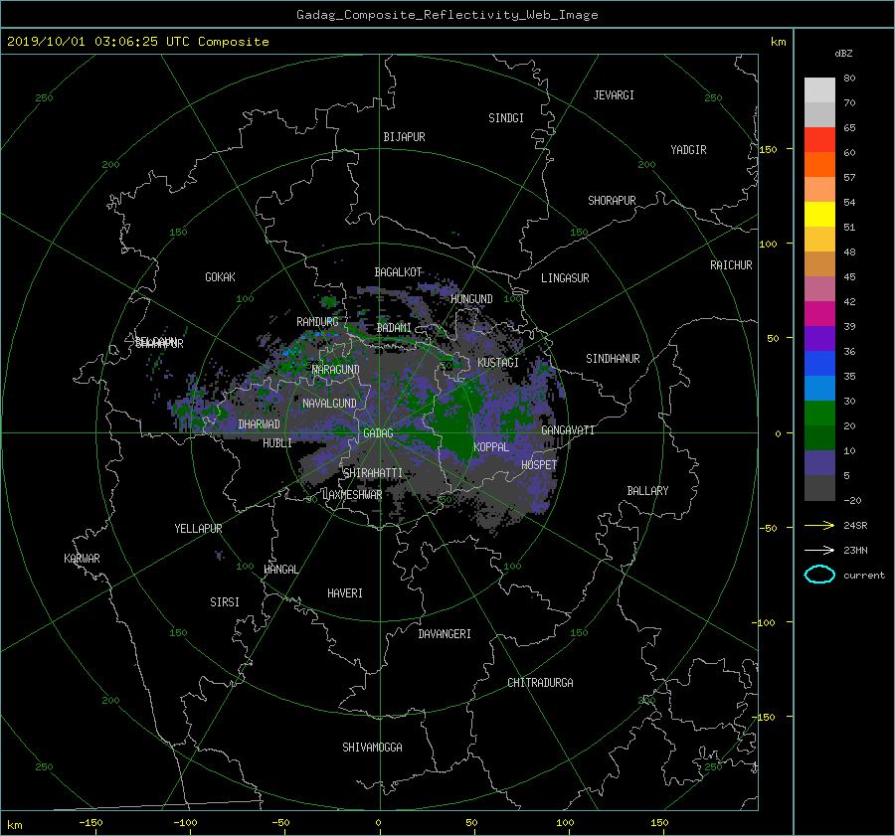
Task: Select the YELLAPUR label
Action: (x=198, y=529)
